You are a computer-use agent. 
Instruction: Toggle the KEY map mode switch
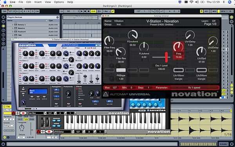(206, 11)
